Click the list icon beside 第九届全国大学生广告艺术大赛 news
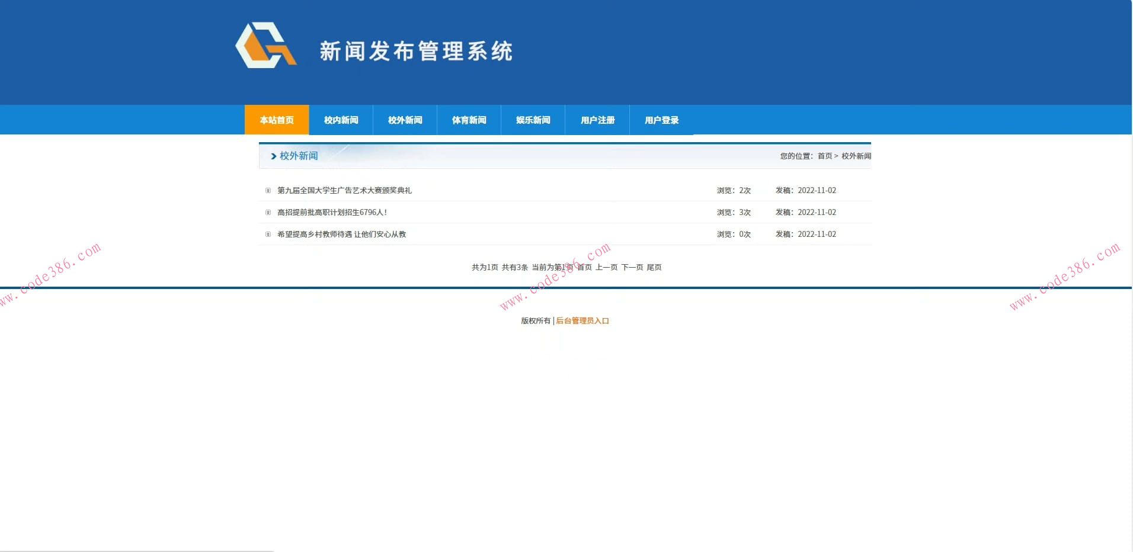The height and width of the screenshot is (552, 1133). point(268,190)
